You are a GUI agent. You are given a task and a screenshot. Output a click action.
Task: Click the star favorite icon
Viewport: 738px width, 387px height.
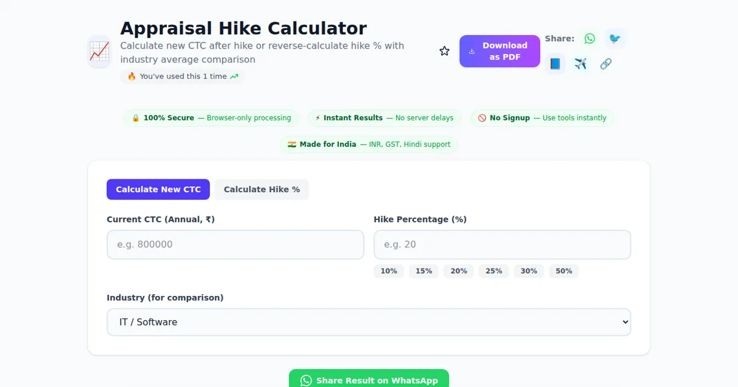tap(445, 51)
